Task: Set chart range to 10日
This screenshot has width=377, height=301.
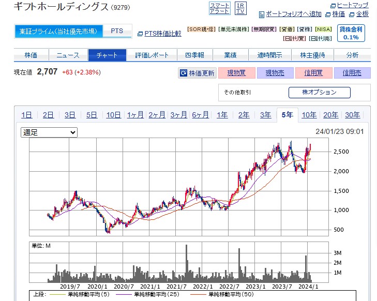Action: (113, 115)
